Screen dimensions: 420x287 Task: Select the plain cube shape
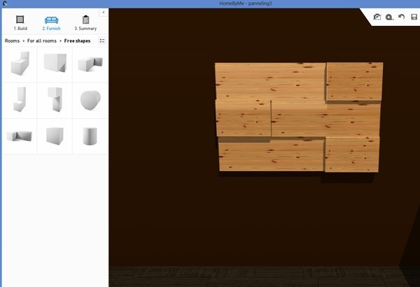point(55,136)
